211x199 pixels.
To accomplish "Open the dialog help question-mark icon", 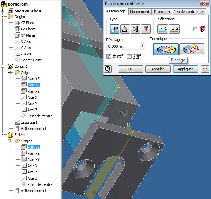I will coord(108,69).
